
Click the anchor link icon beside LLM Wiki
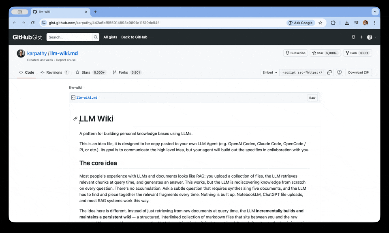pos(75,119)
